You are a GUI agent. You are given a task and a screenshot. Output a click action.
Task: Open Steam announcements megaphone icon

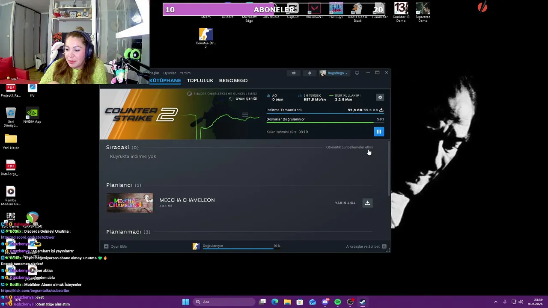pos(294,73)
